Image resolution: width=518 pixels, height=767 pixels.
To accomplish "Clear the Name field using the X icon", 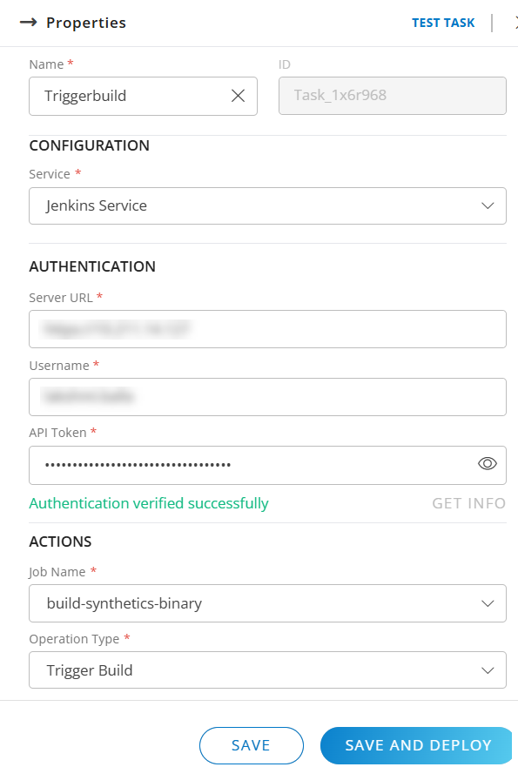I will point(238,96).
